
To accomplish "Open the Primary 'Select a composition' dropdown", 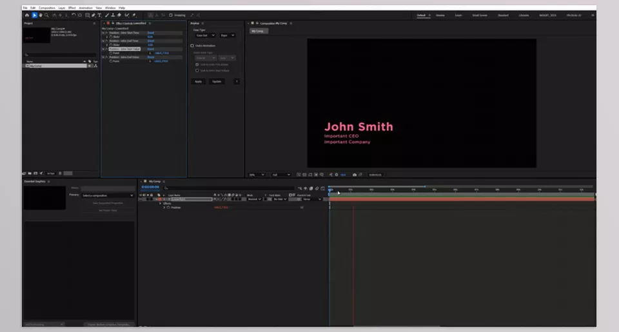I will tap(108, 195).
